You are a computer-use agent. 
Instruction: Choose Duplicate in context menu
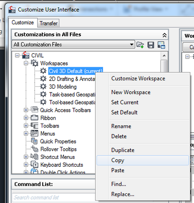pyautogui.click(x=143, y=150)
